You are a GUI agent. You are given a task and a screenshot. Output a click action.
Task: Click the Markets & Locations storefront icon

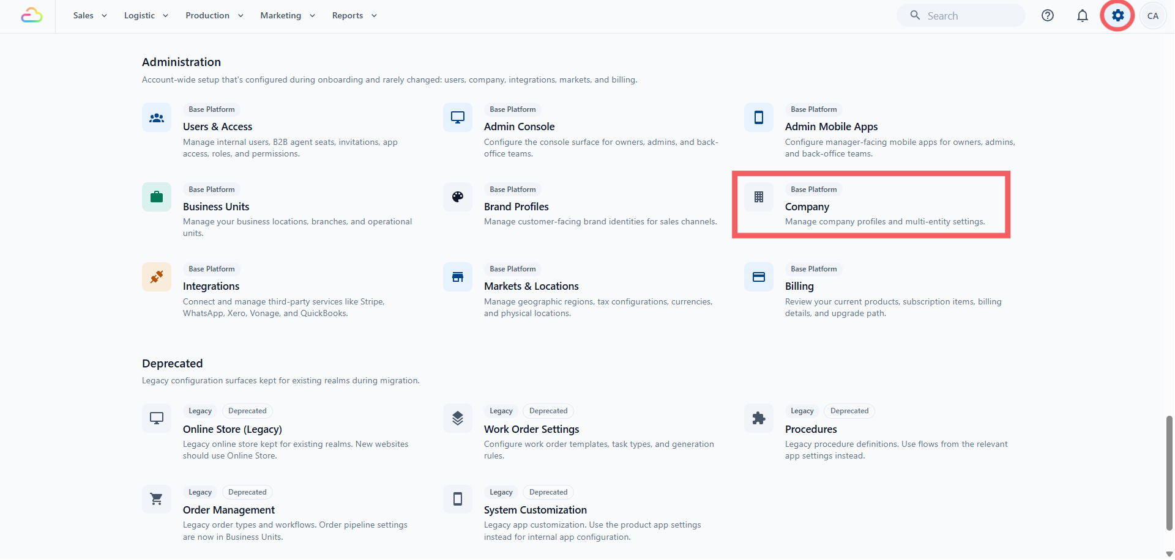click(458, 277)
